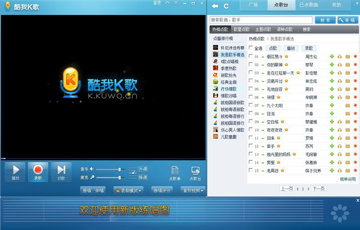Tick checkbox for song 02 你的眼神
The image size is (360, 230).
251,64
